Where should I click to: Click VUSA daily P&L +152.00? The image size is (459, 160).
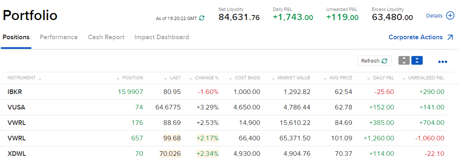tap(382, 107)
